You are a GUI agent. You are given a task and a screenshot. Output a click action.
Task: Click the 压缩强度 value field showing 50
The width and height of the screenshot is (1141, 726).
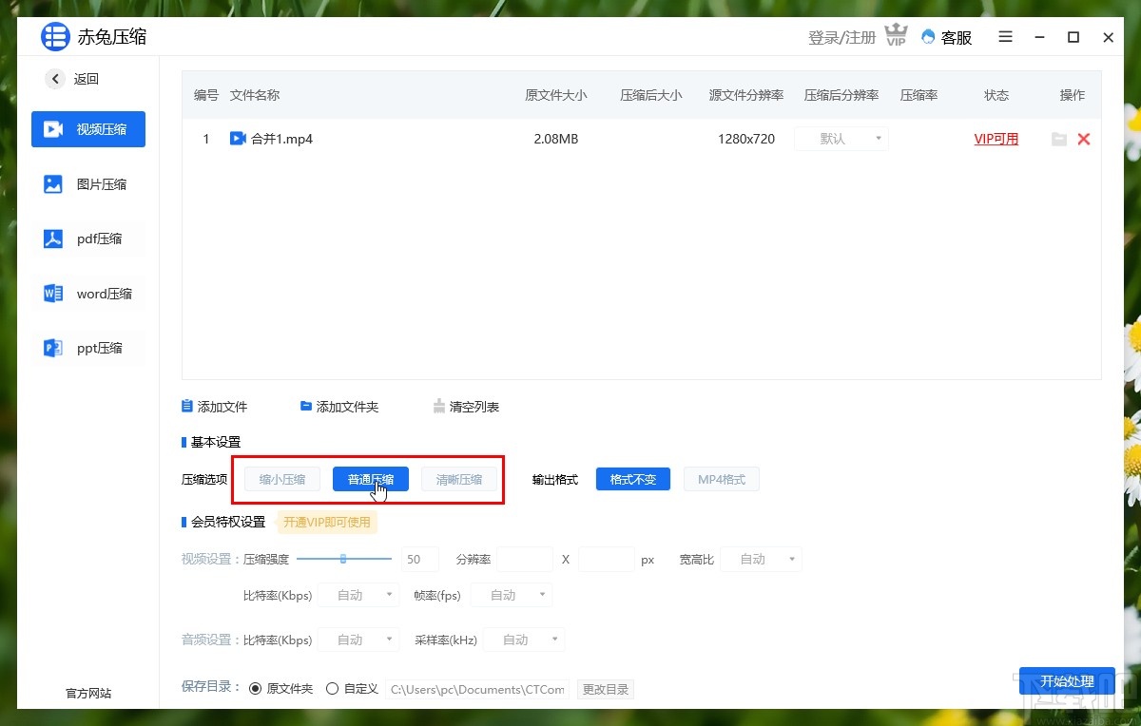tap(419, 559)
